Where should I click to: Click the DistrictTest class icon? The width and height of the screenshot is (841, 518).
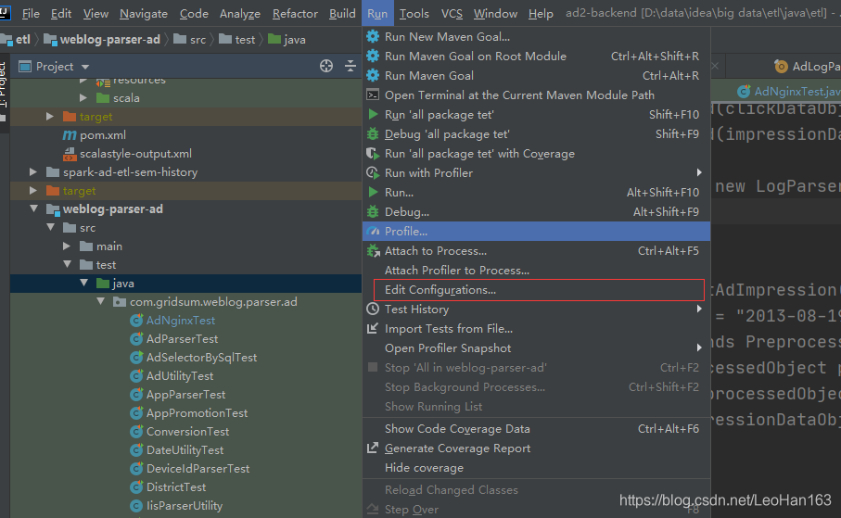137,486
